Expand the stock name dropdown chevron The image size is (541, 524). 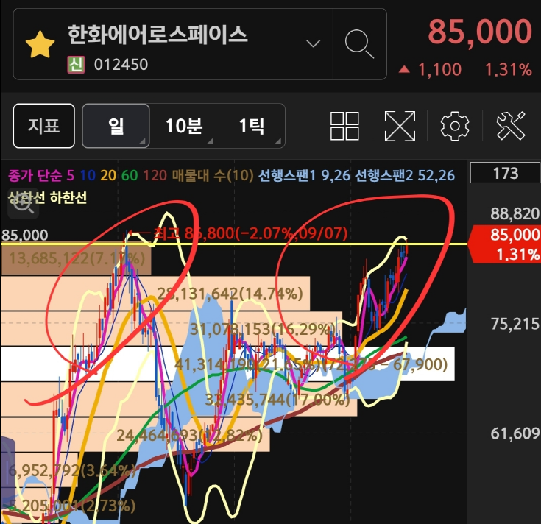313,43
